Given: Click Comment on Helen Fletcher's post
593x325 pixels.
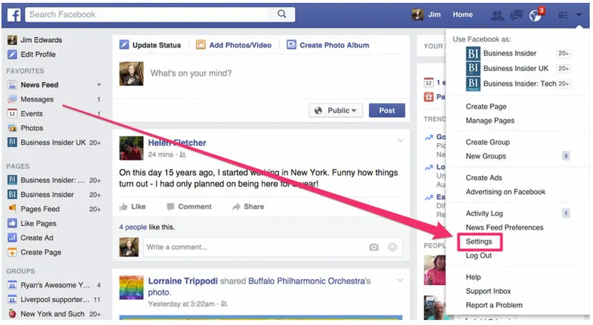Looking at the screenshot, I should coord(189,207).
